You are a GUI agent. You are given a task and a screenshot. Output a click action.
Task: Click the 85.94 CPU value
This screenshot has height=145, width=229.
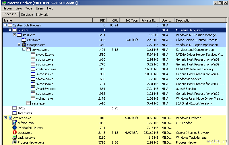pos(114,25)
